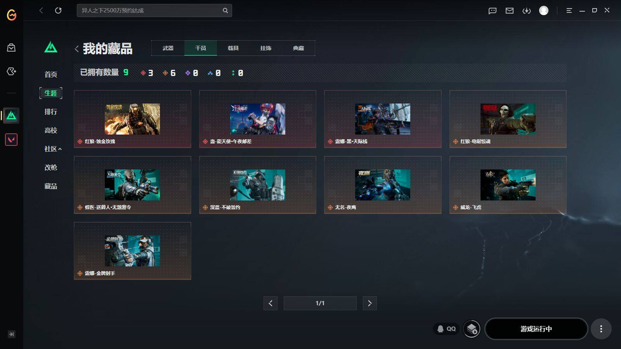
Task: Refresh the page with the reload icon
Action: [x=58, y=10]
